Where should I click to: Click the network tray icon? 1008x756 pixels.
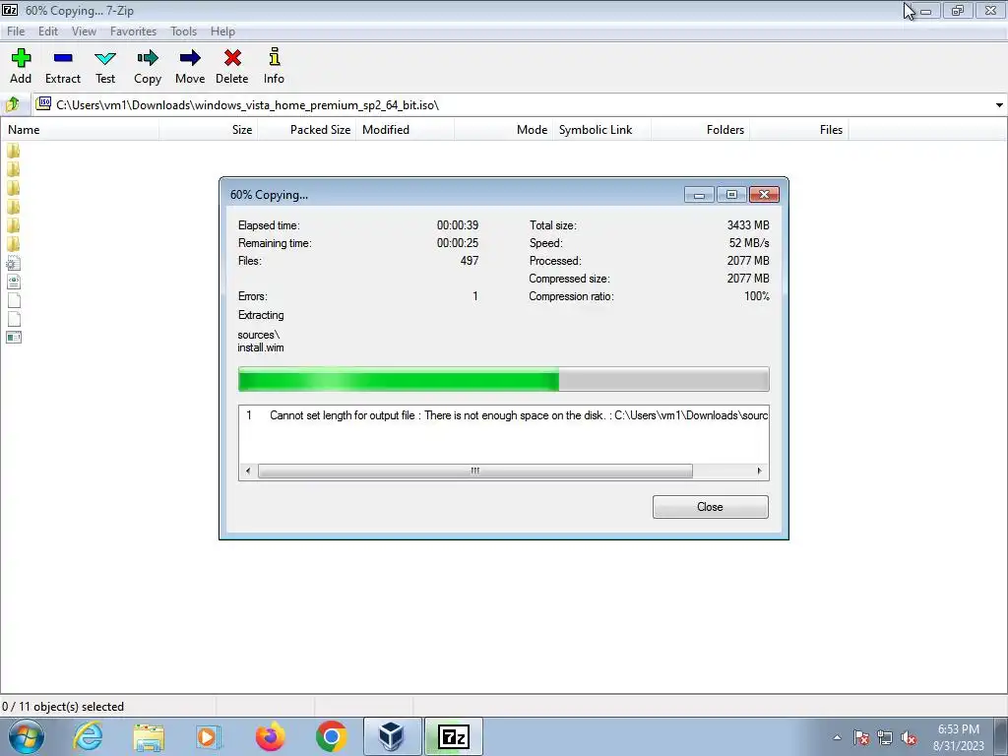(x=885, y=738)
